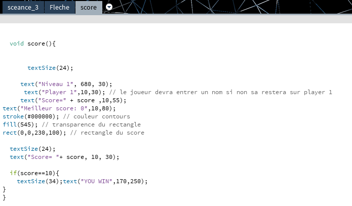Viewport: 352px width, 206px height.
Task: Click the rect(0,0,230,100) statement
Action: [33, 133]
